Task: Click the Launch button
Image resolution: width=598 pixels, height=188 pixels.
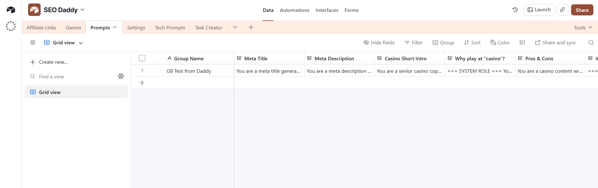Action: point(539,10)
